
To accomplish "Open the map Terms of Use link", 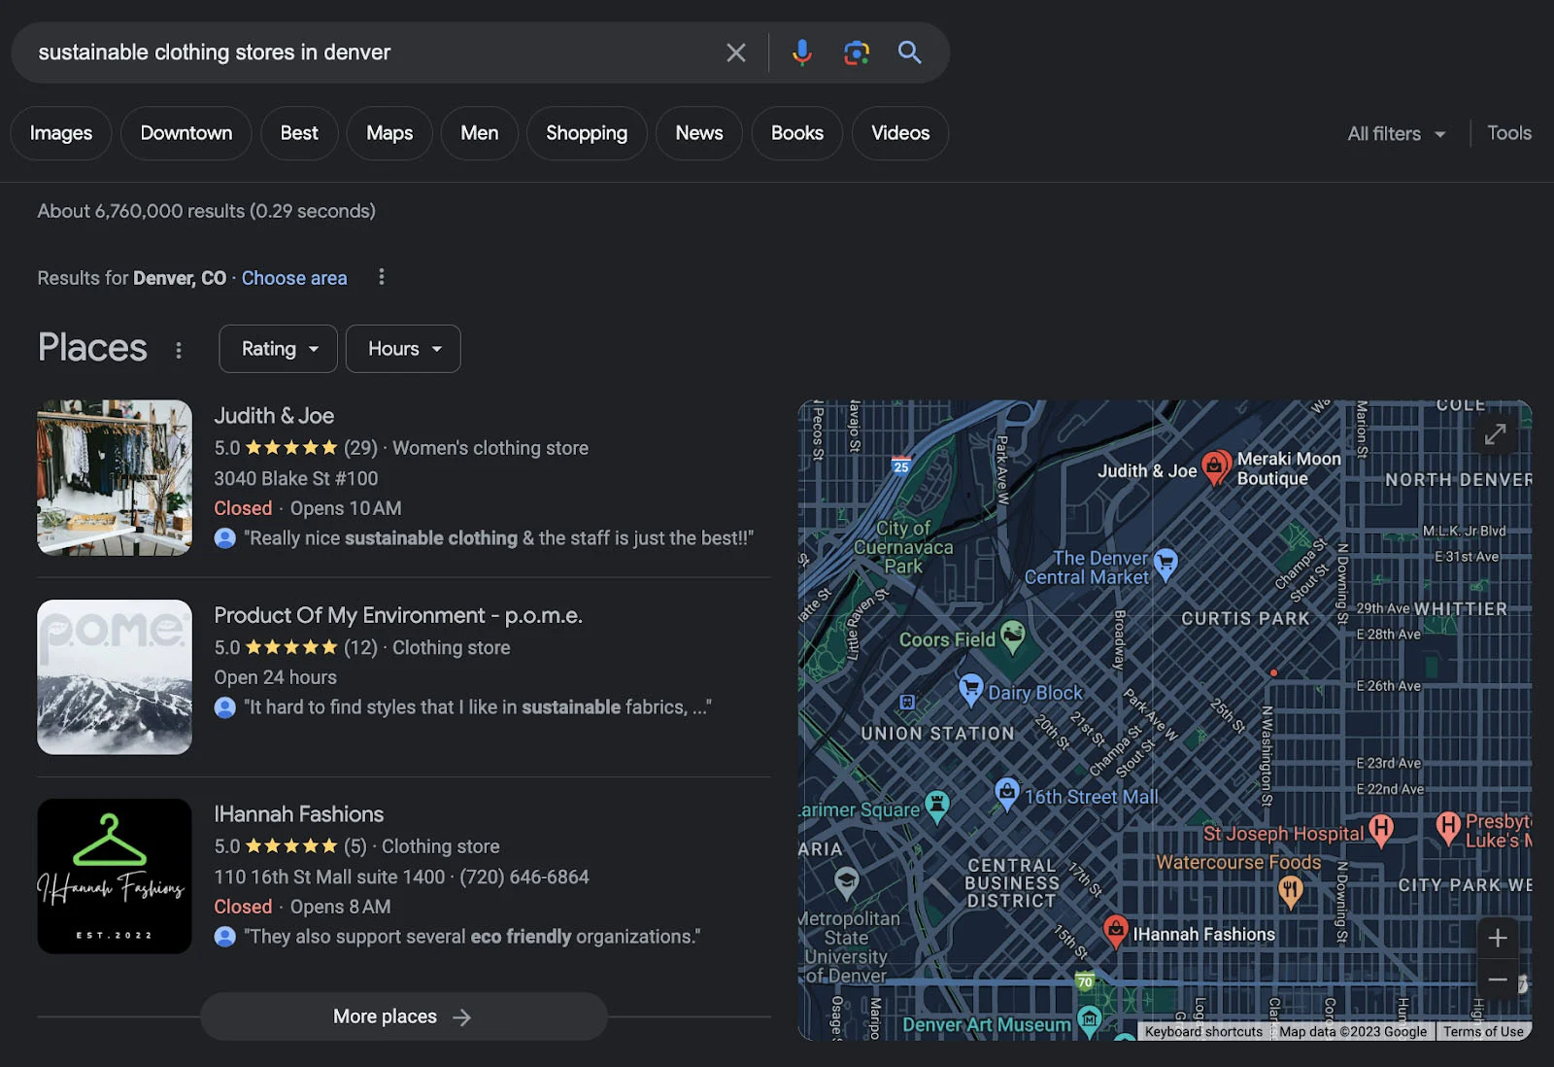I will (x=1483, y=1032).
